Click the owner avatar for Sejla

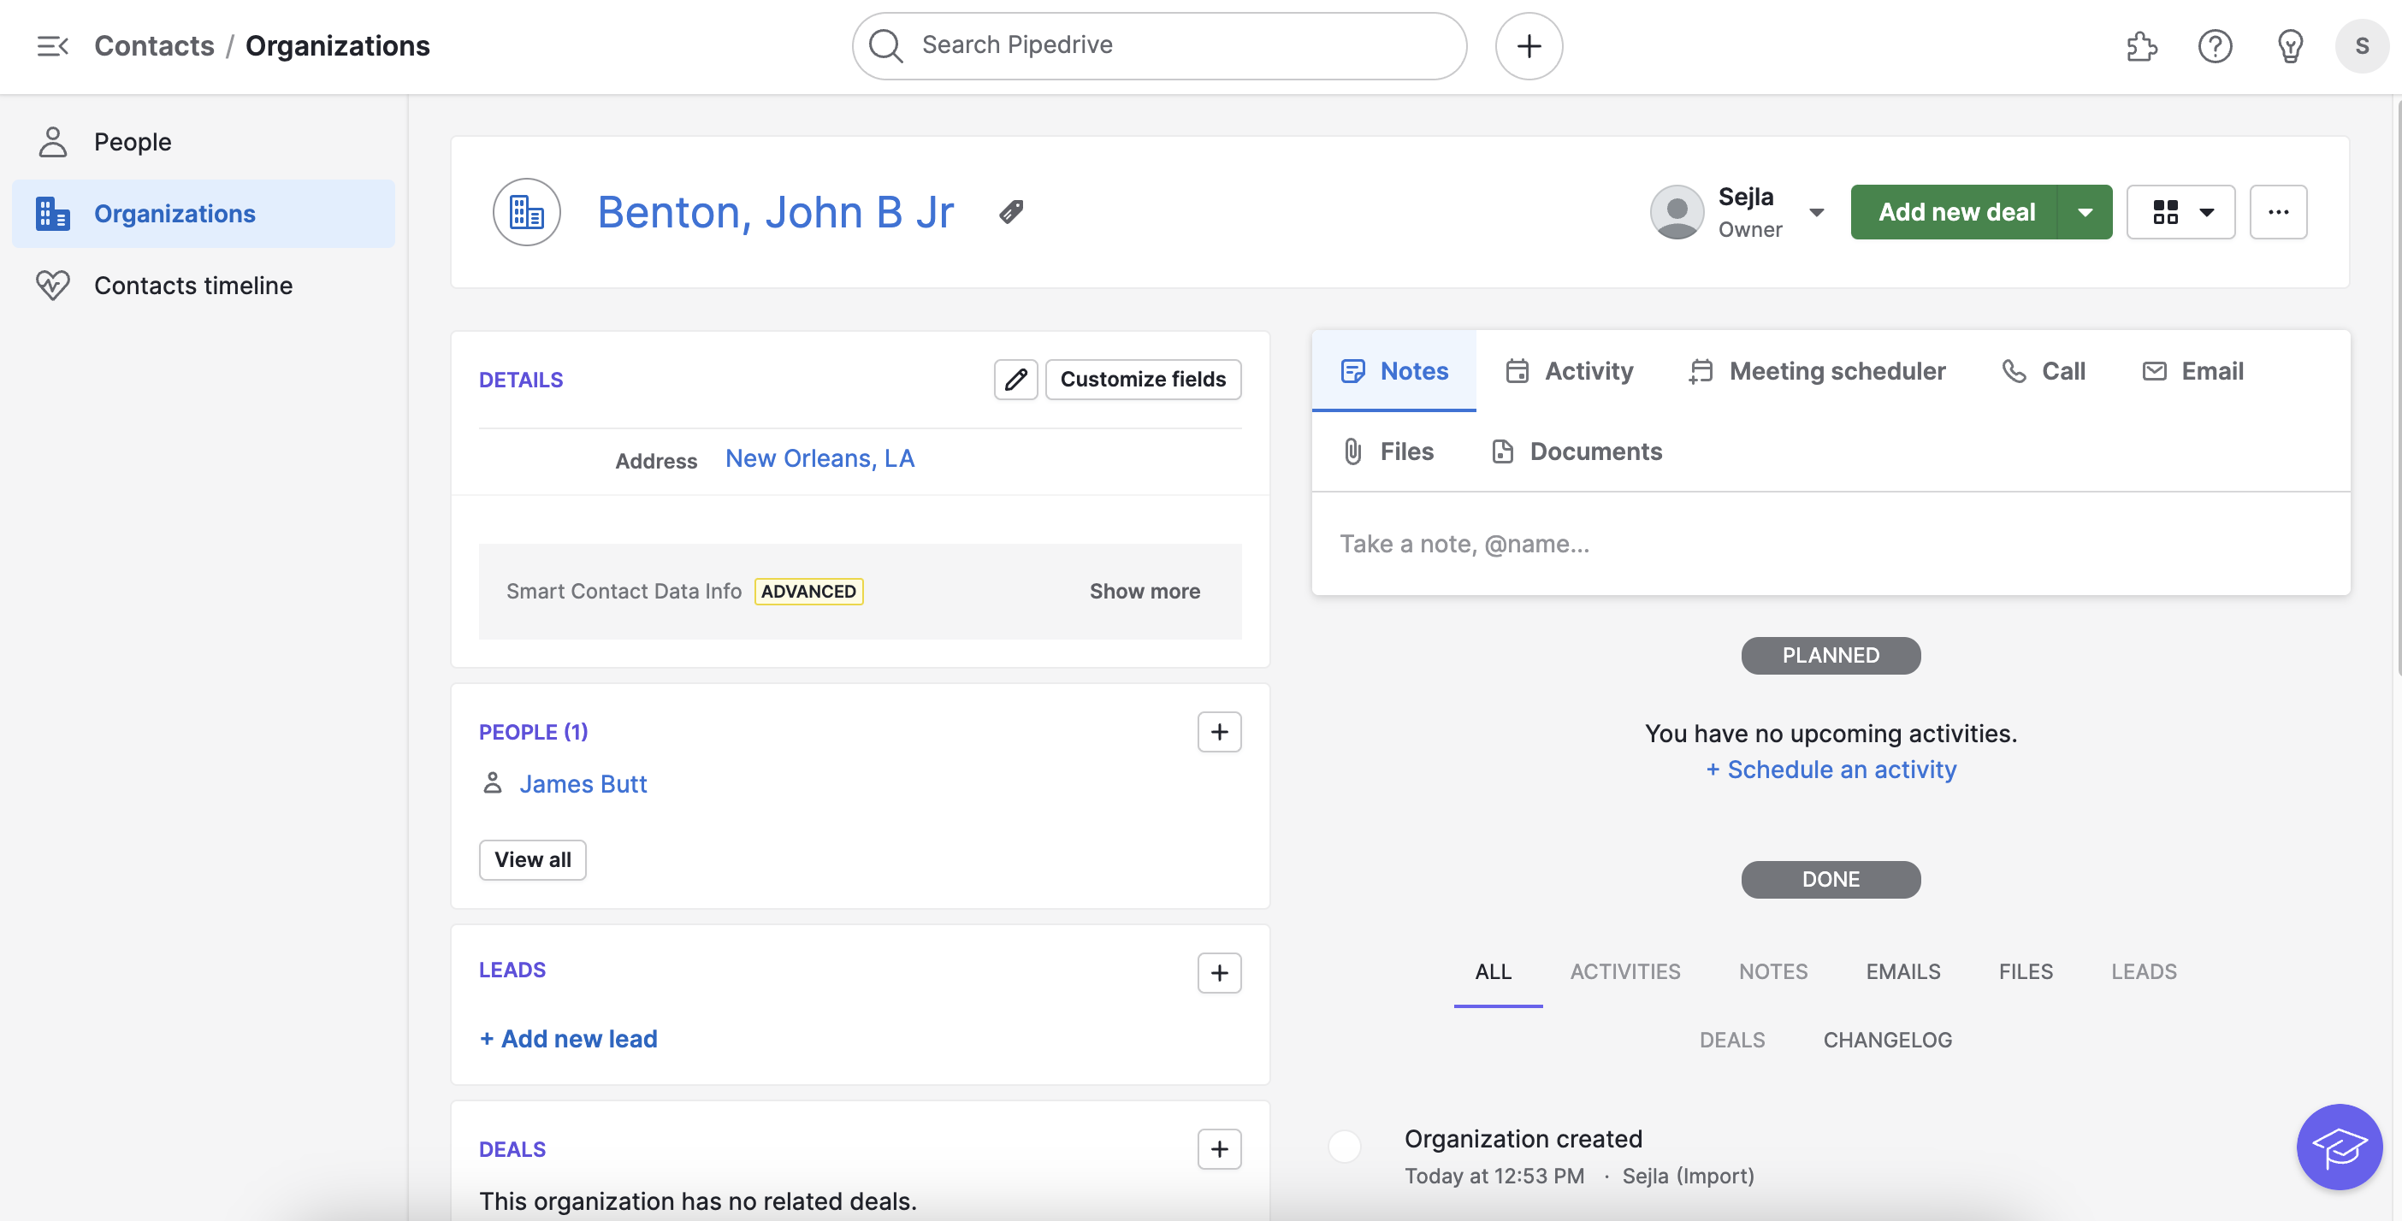click(1677, 211)
